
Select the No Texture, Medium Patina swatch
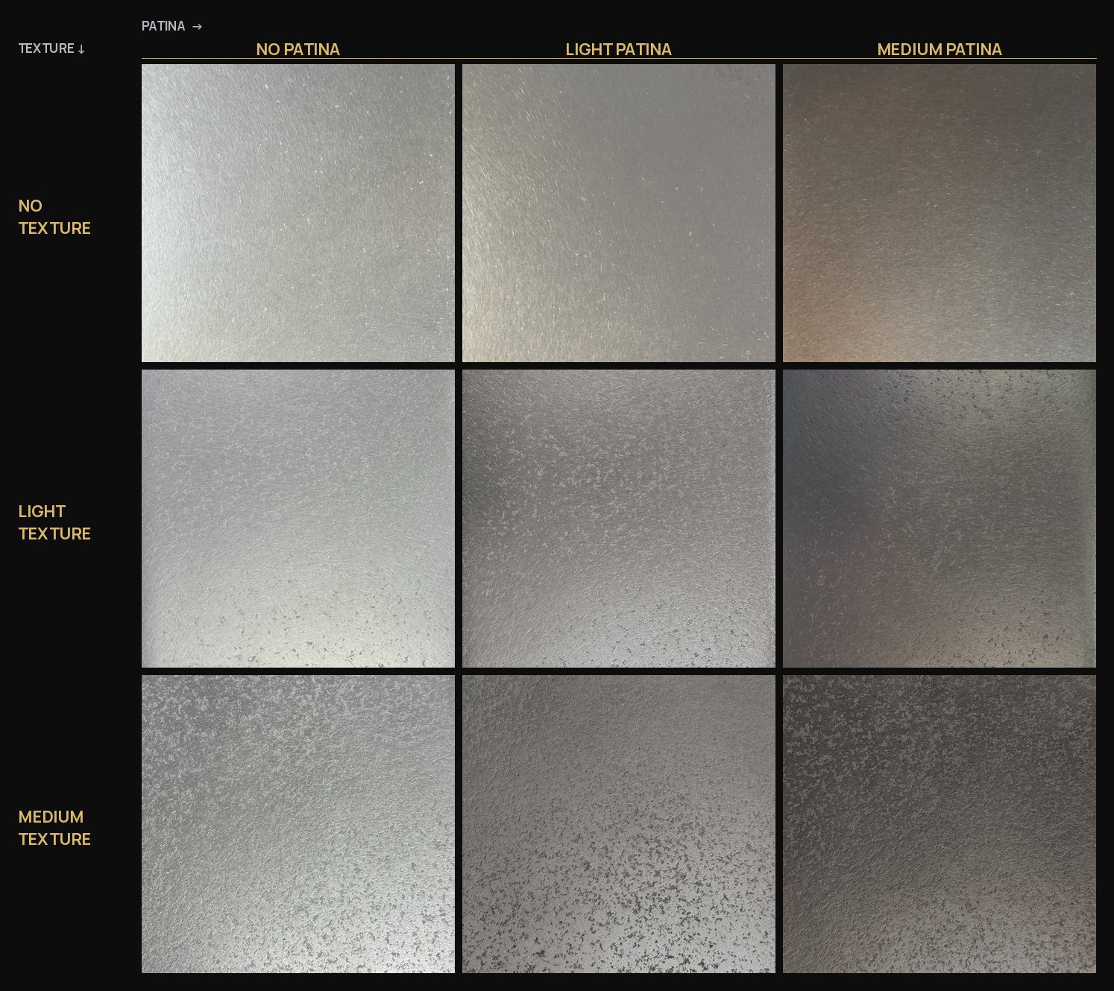coord(940,213)
